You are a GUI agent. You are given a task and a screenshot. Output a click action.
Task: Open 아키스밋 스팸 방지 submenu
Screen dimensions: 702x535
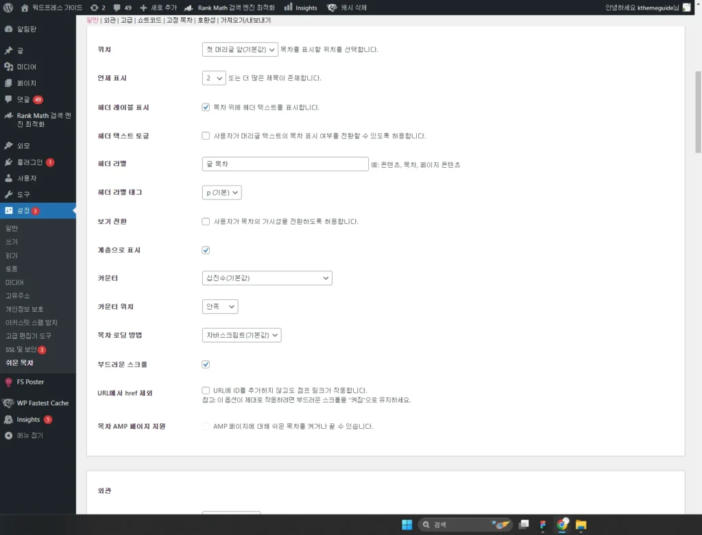(x=32, y=323)
